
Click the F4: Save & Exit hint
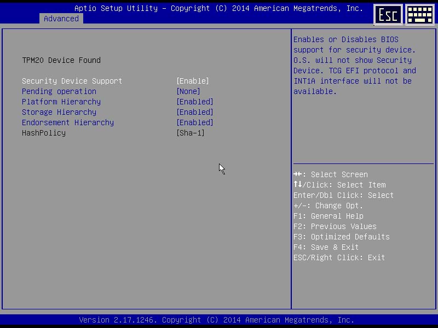[326, 247]
